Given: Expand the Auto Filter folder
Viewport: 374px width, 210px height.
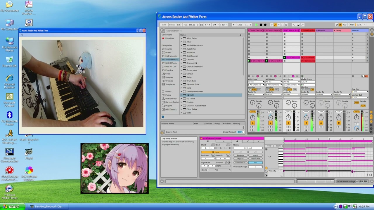Looking at the screenshot, I should [181, 49].
